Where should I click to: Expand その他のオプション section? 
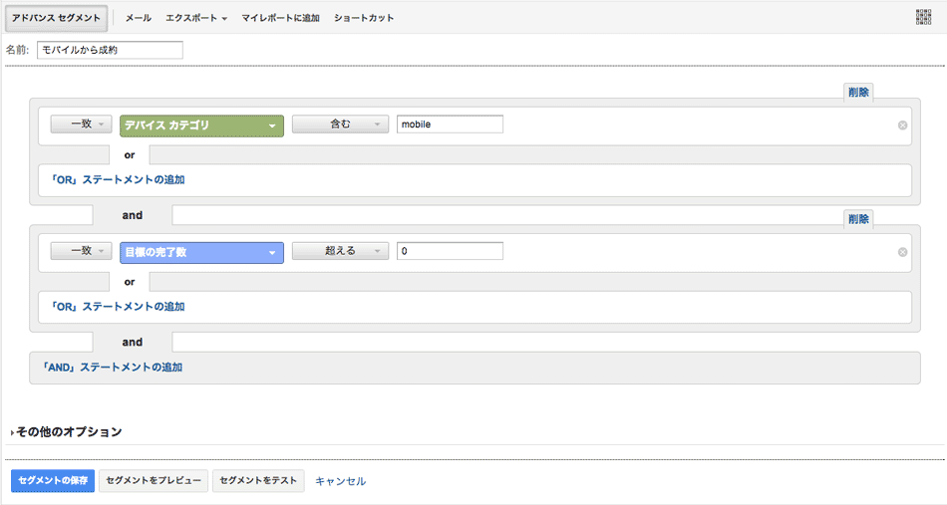pyautogui.click(x=68, y=432)
